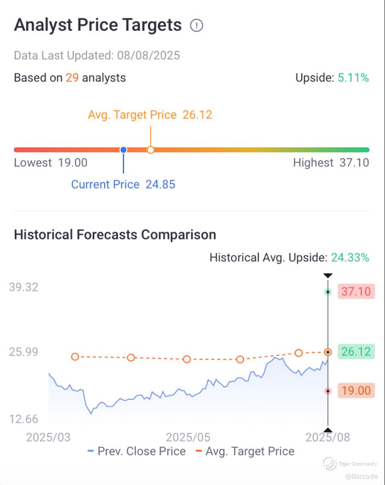Image resolution: width=385 pixels, height=485 pixels.
Task: Click the top black triangle chart cursor handle
Action: tap(328, 276)
